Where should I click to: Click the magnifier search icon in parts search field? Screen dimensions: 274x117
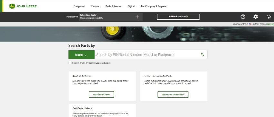tap(202, 55)
